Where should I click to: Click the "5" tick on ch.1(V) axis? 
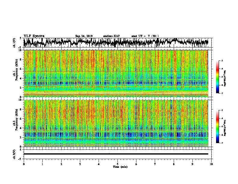pos(20,38)
